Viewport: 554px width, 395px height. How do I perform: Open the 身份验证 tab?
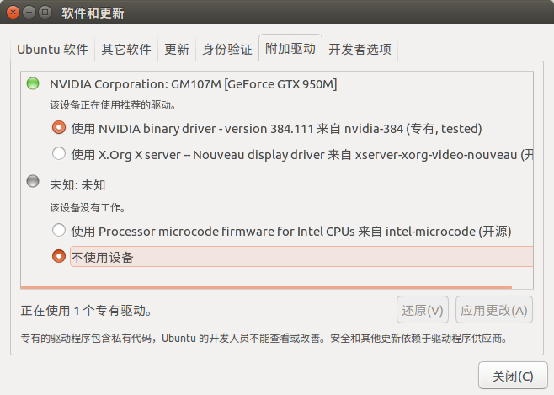pyautogui.click(x=227, y=49)
